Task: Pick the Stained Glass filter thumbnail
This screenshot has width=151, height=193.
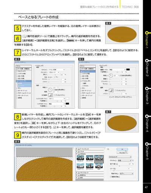Action: (x=89, y=158)
